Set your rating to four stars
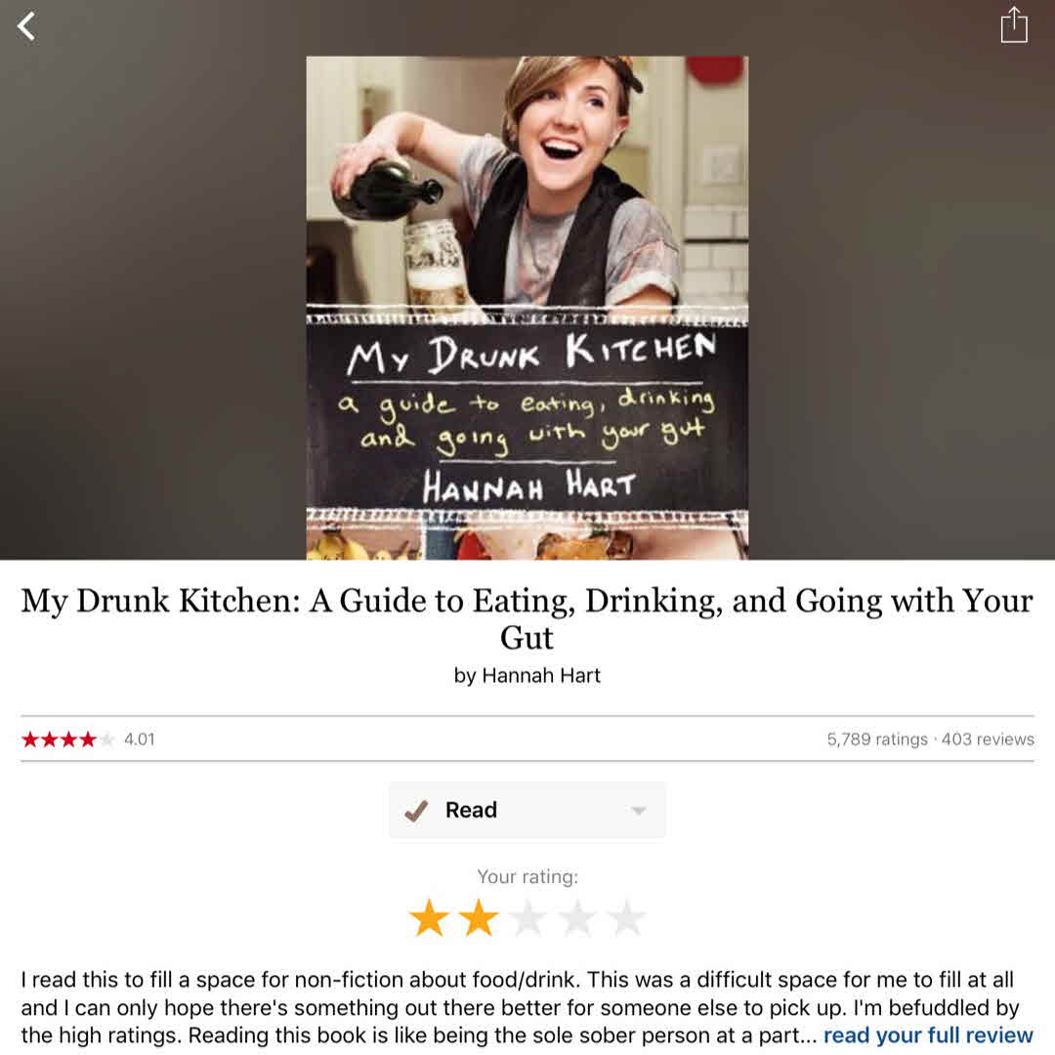 576,917
